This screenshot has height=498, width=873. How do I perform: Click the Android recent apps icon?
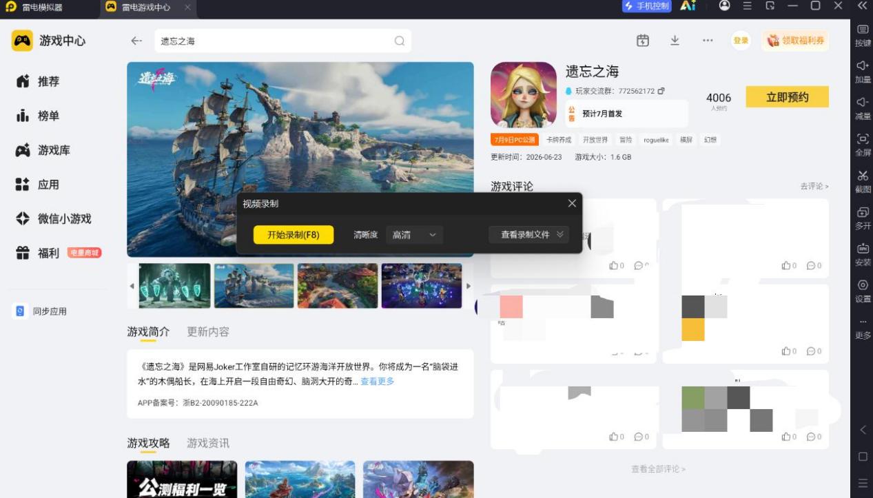(x=863, y=483)
